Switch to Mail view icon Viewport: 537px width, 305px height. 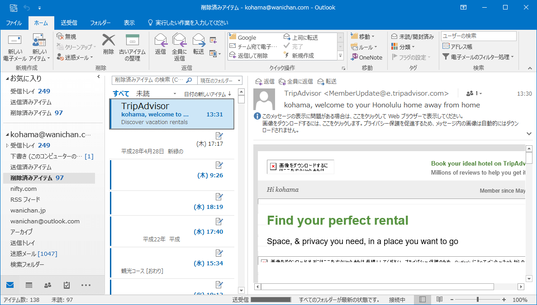point(10,285)
